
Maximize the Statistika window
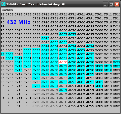[111, 4]
